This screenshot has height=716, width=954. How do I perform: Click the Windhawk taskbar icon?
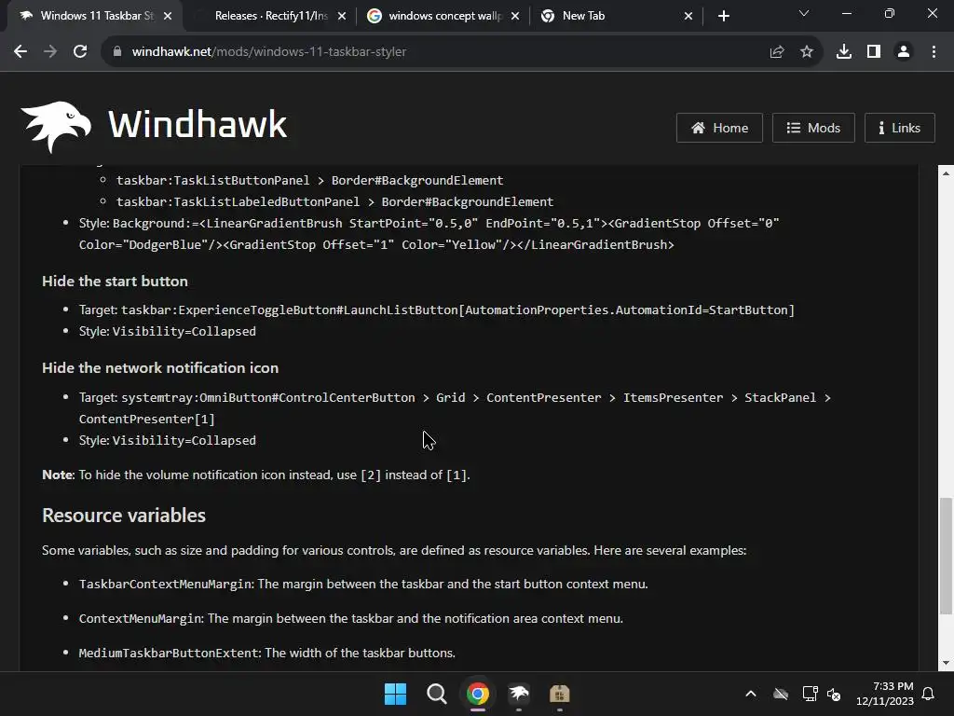point(519,694)
